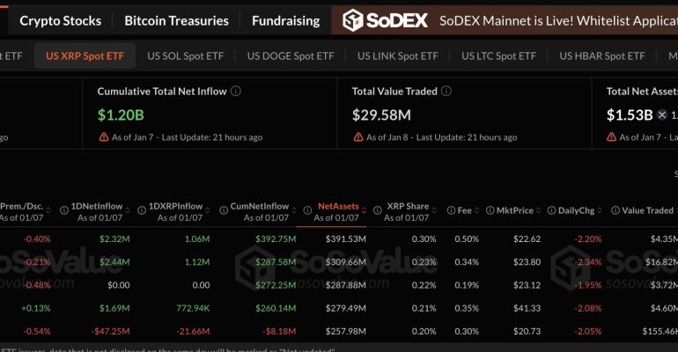678x352 pixels.
Task: Sort table by XRP Share column
Action: [x=407, y=207]
